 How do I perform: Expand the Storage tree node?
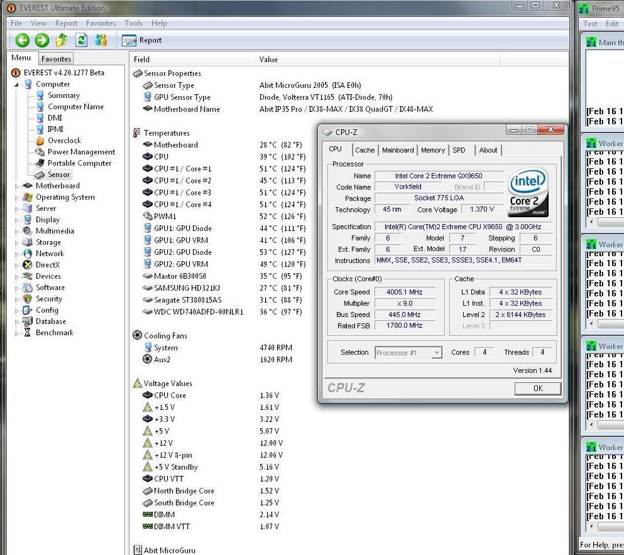(17, 242)
